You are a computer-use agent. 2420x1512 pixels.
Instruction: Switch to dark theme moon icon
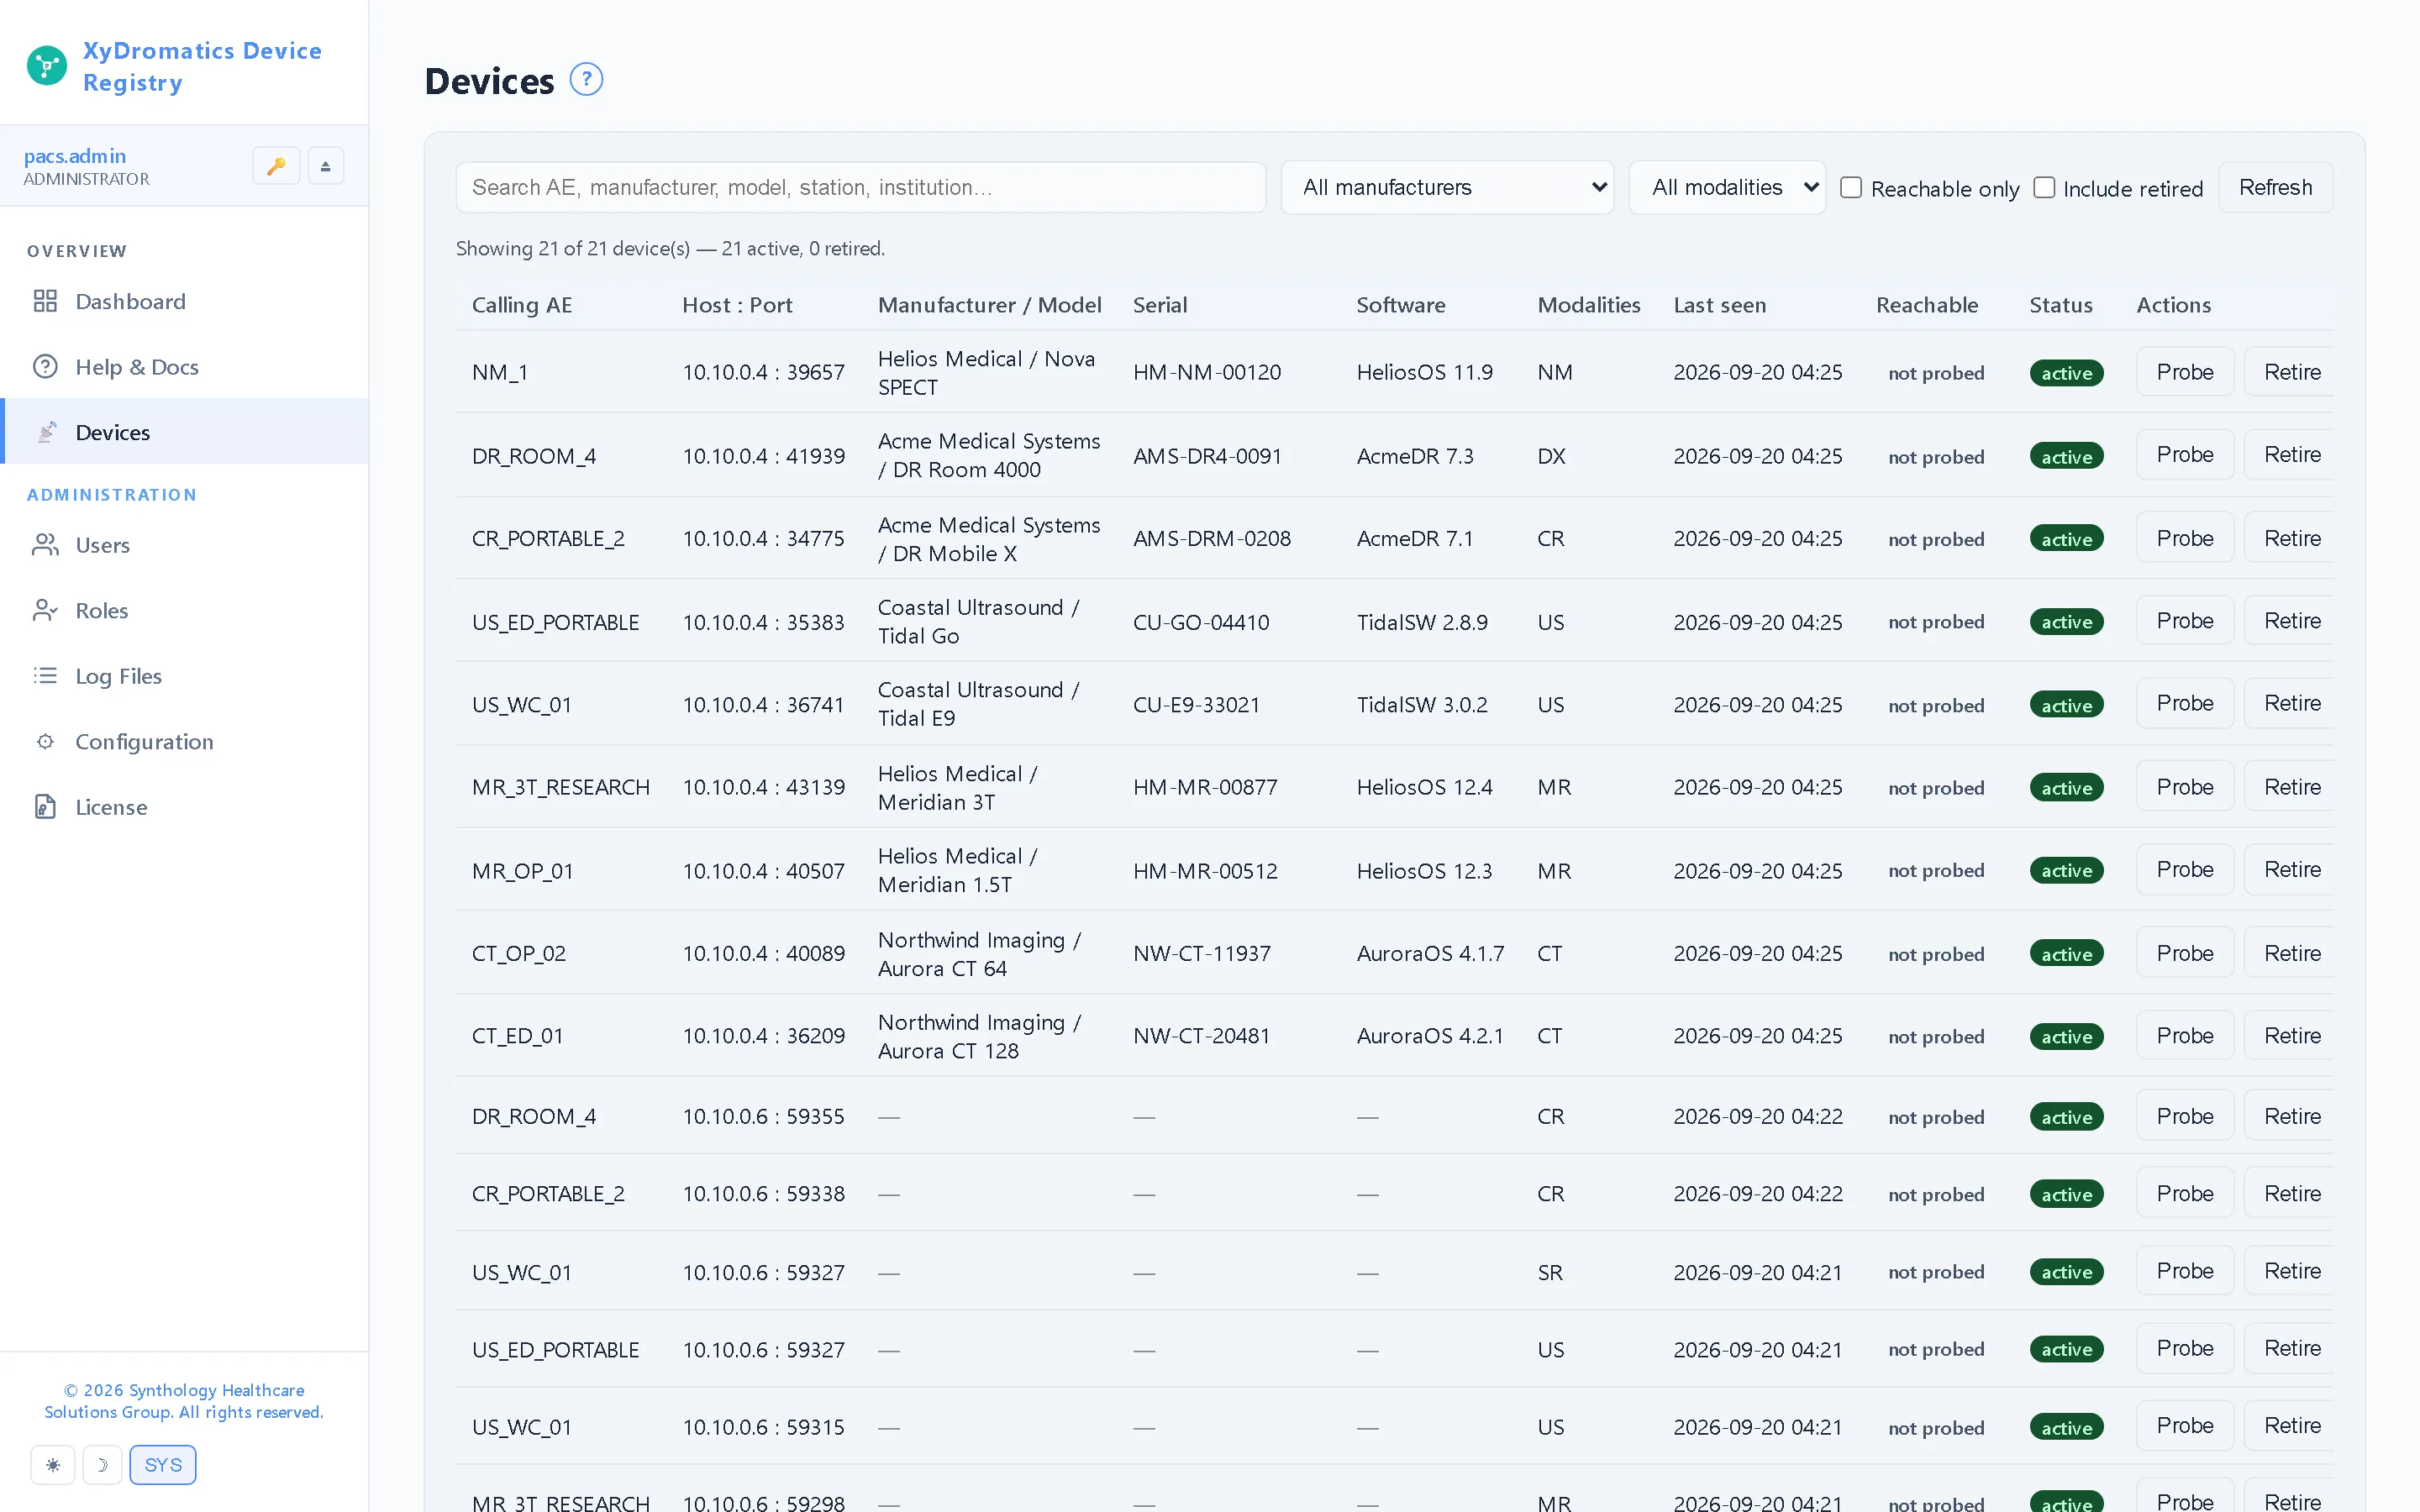pyautogui.click(x=102, y=1465)
